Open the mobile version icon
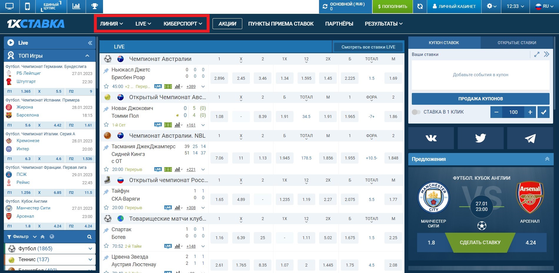Image resolution: width=559 pixels, height=273 pixels. click(27, 6)
